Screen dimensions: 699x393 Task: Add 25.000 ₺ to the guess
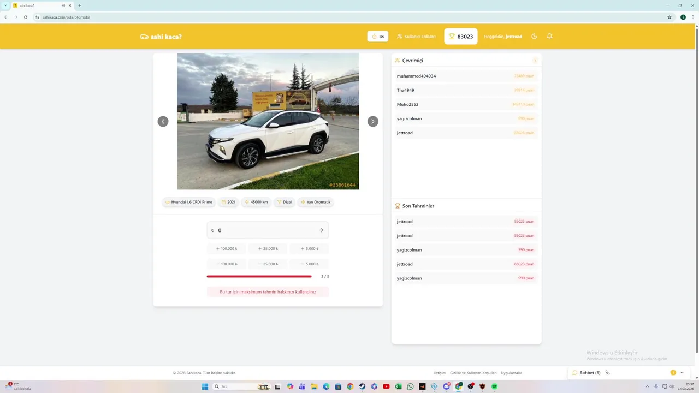point(268,248)
